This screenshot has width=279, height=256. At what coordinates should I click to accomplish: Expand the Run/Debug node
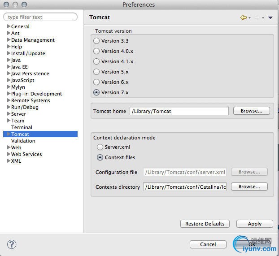coord(9,107)
